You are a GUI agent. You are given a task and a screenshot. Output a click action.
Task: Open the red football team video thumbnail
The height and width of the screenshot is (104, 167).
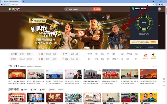(111, 74)
